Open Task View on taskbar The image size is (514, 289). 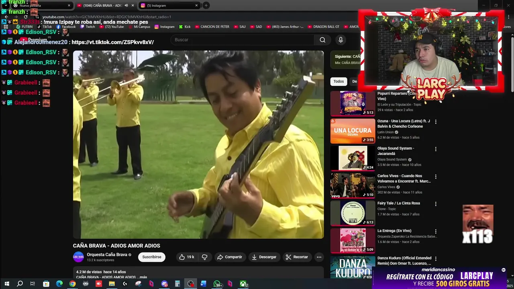pos(33,284)
